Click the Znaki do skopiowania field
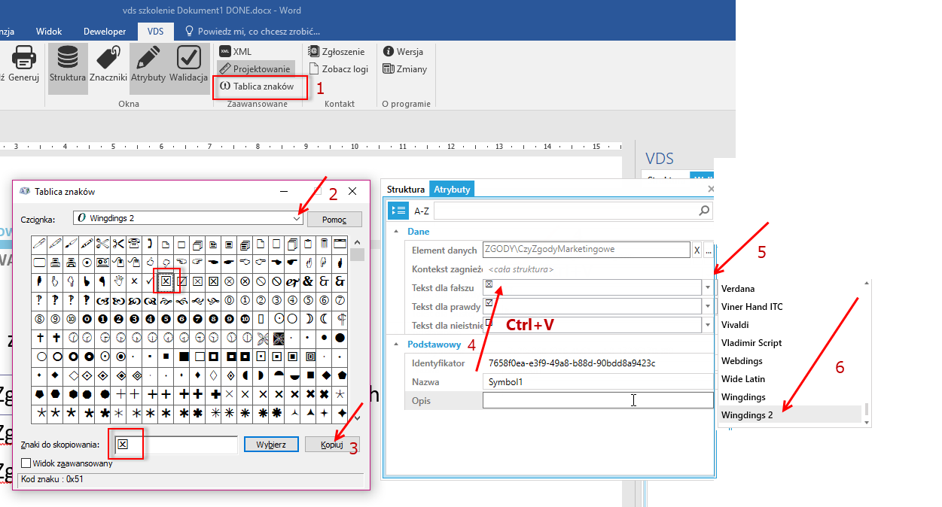The image size is (942, 507). (x=175, y=445)
